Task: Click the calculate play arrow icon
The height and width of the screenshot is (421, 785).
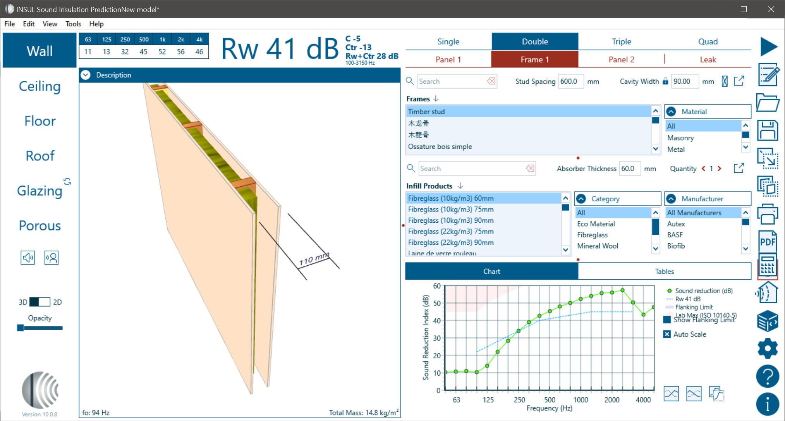Action: coord(768,47)
